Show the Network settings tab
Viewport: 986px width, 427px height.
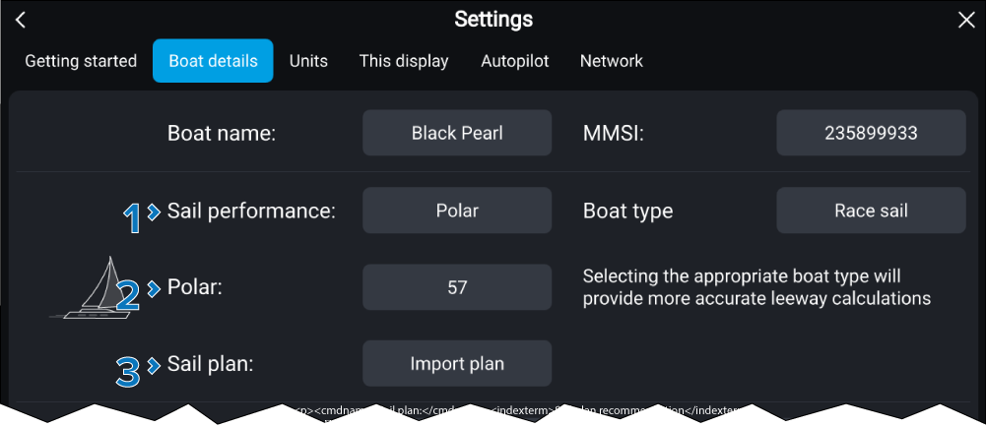click(x=612, y=61)
